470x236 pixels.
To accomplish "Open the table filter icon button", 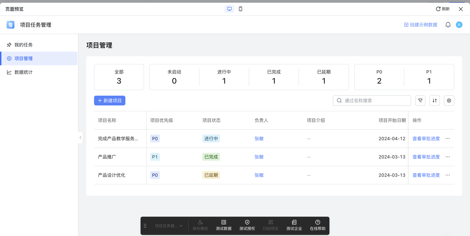I will pyautogui.click(x=420, y=101).
